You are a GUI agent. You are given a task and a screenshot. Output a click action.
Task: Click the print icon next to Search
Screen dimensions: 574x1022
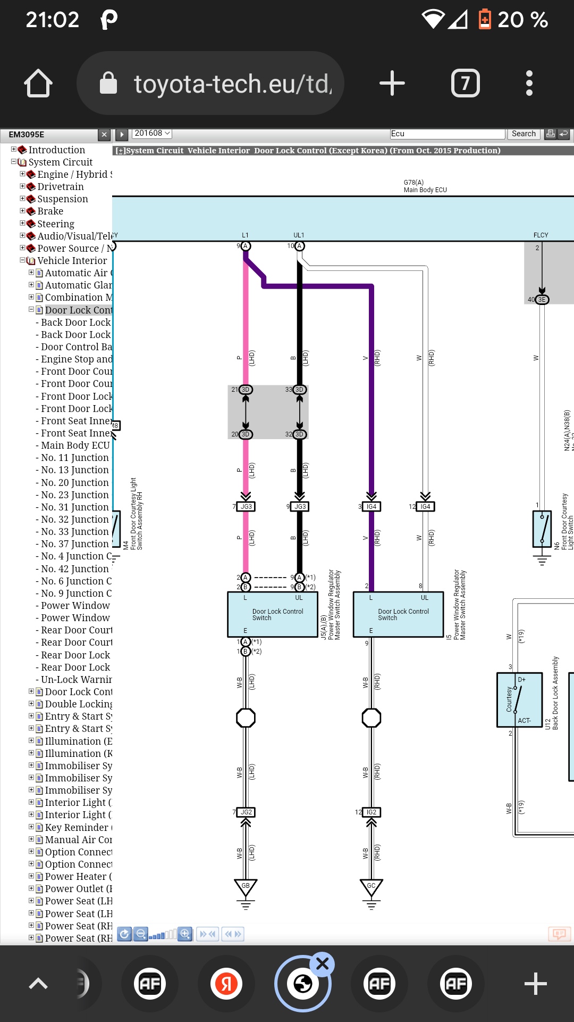(551, 134)
